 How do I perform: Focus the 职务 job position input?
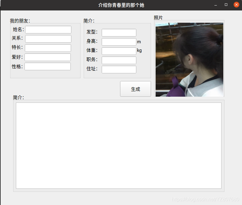click(119, 60)
